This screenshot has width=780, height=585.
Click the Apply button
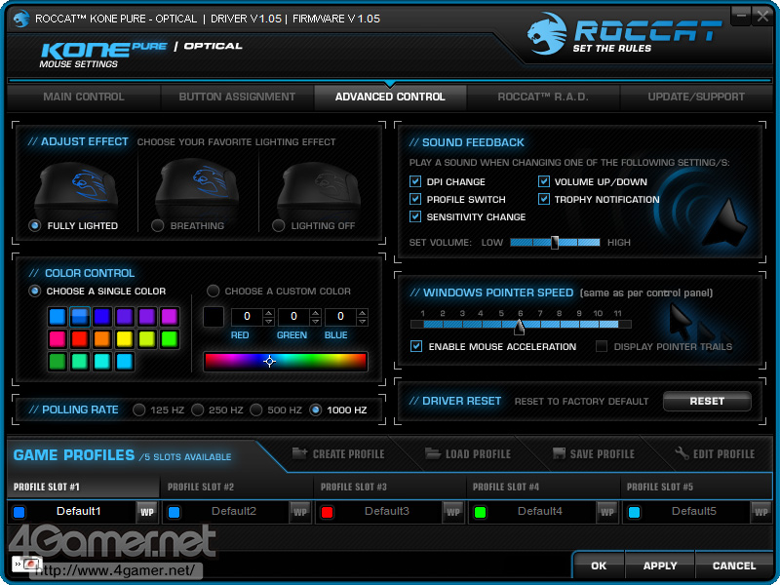[x=660, y=565]
